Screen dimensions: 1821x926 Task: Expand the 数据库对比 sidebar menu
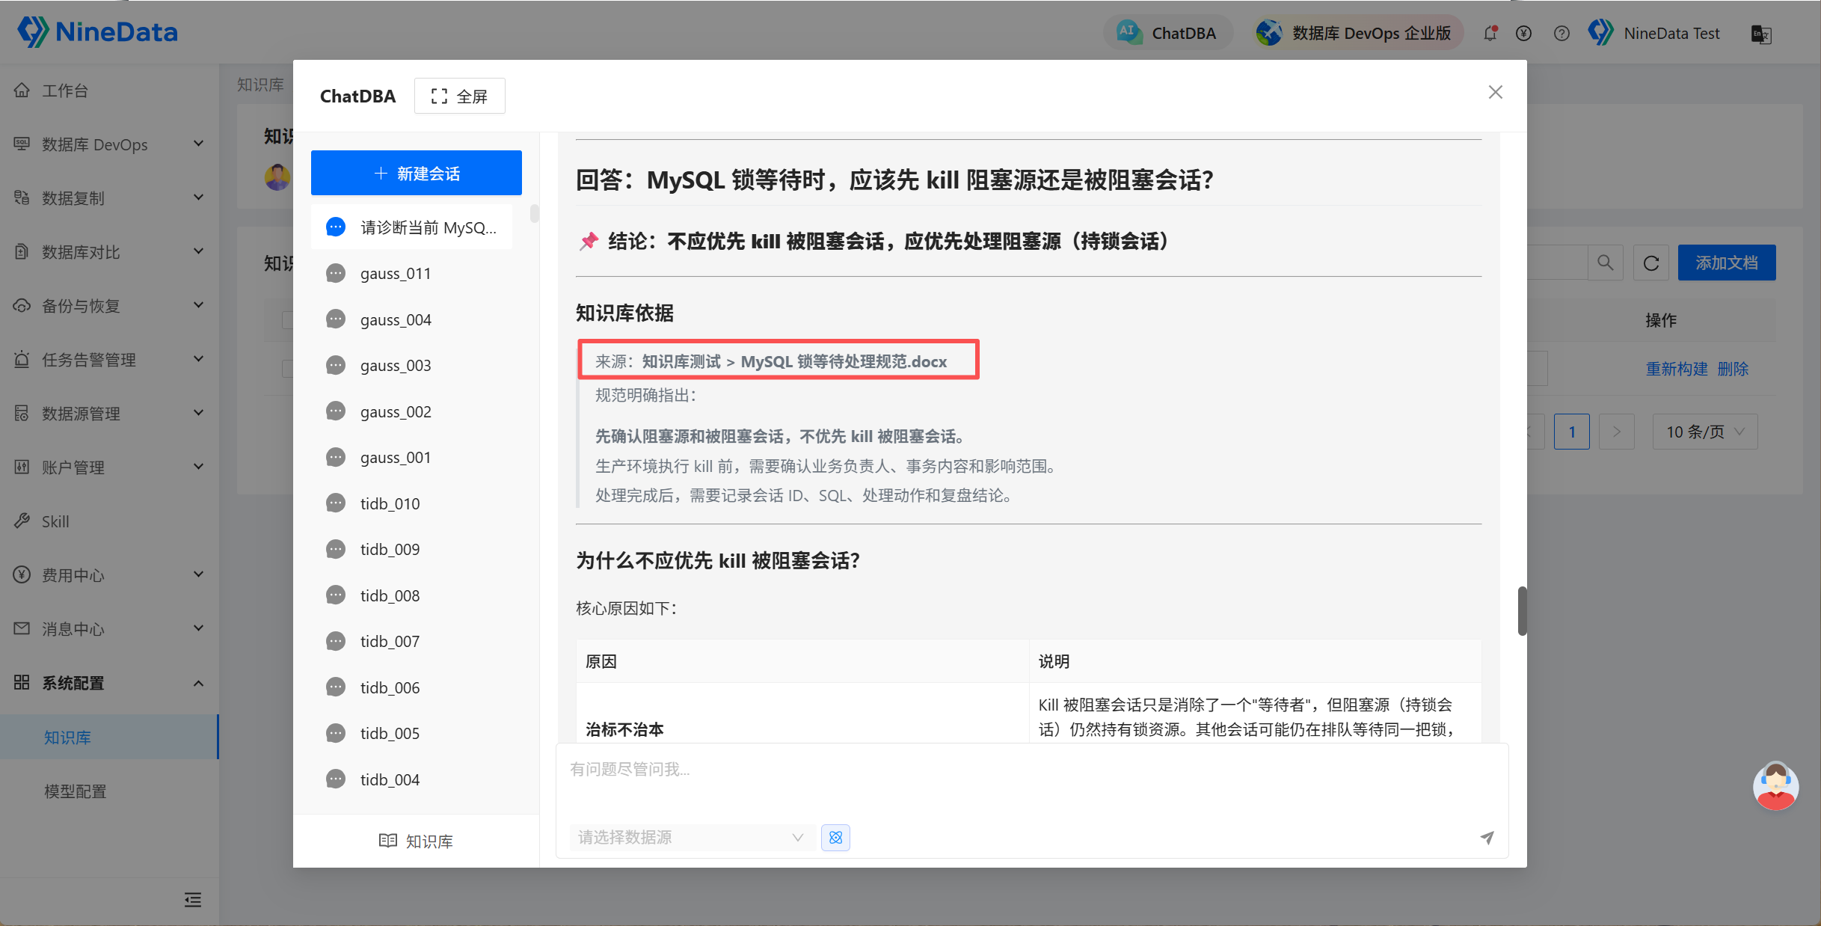click(x=109, y=252)
